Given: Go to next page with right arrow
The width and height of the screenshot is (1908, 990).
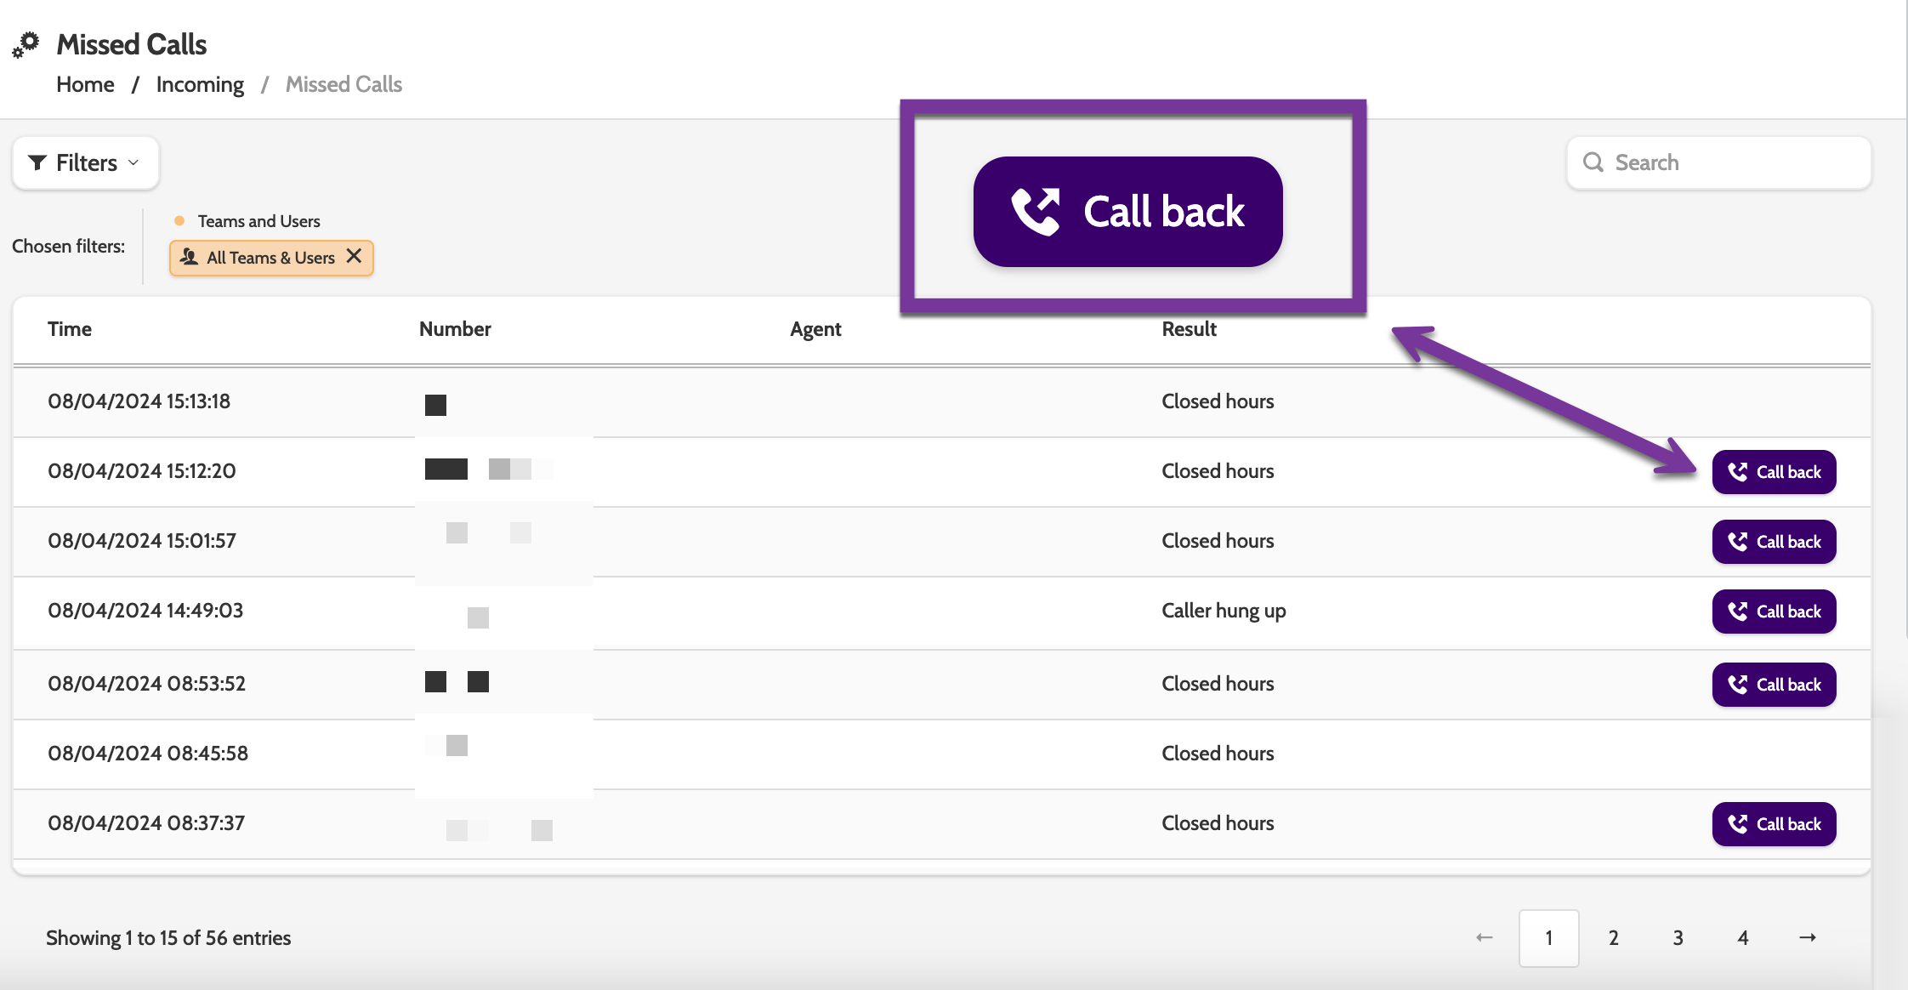Looking at the screenshot, I should [1808, 937].
